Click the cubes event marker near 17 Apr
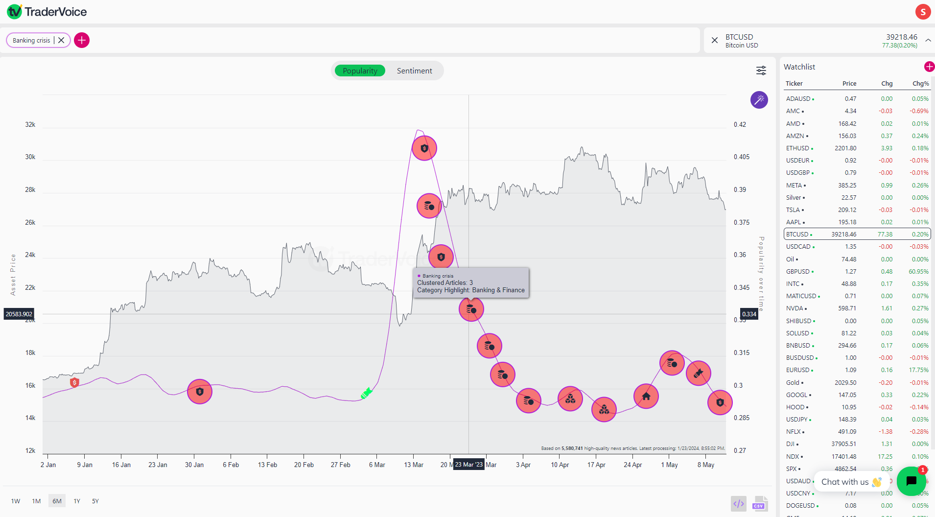Screen dimensions: 935x517 [x=604, y=409]
